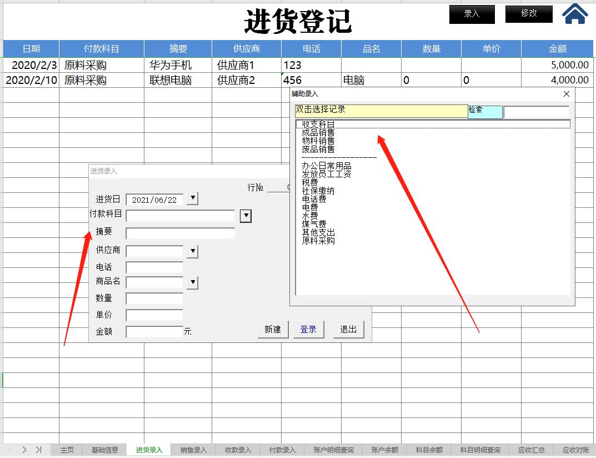Expand the 供应商 dropdown list
Image resolution: width=596 pixels, height=458 pixels.
tap(192, 251)
